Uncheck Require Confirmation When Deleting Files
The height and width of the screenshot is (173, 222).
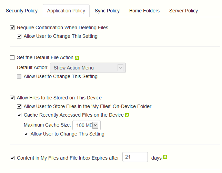pos(12,28)
